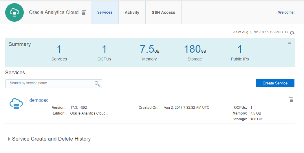Refresh the page data timestamp
Image resolution: width=304 pixels, height=153 pixels.
[x=292, y=33]
